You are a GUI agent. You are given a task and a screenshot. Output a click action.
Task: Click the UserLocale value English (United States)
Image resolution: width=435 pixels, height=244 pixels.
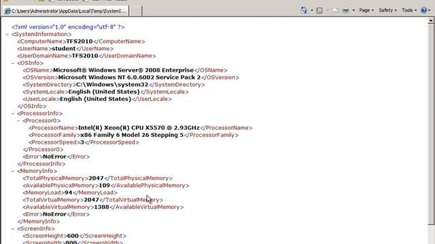point(95,99)
